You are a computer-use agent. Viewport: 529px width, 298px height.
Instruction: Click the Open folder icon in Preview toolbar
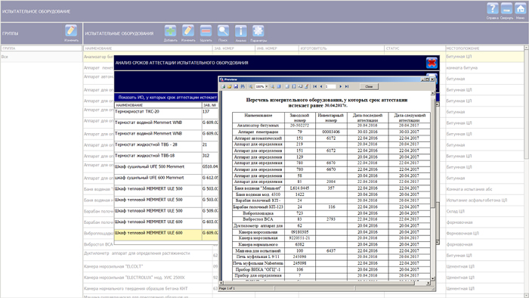(x=230, y=86)
